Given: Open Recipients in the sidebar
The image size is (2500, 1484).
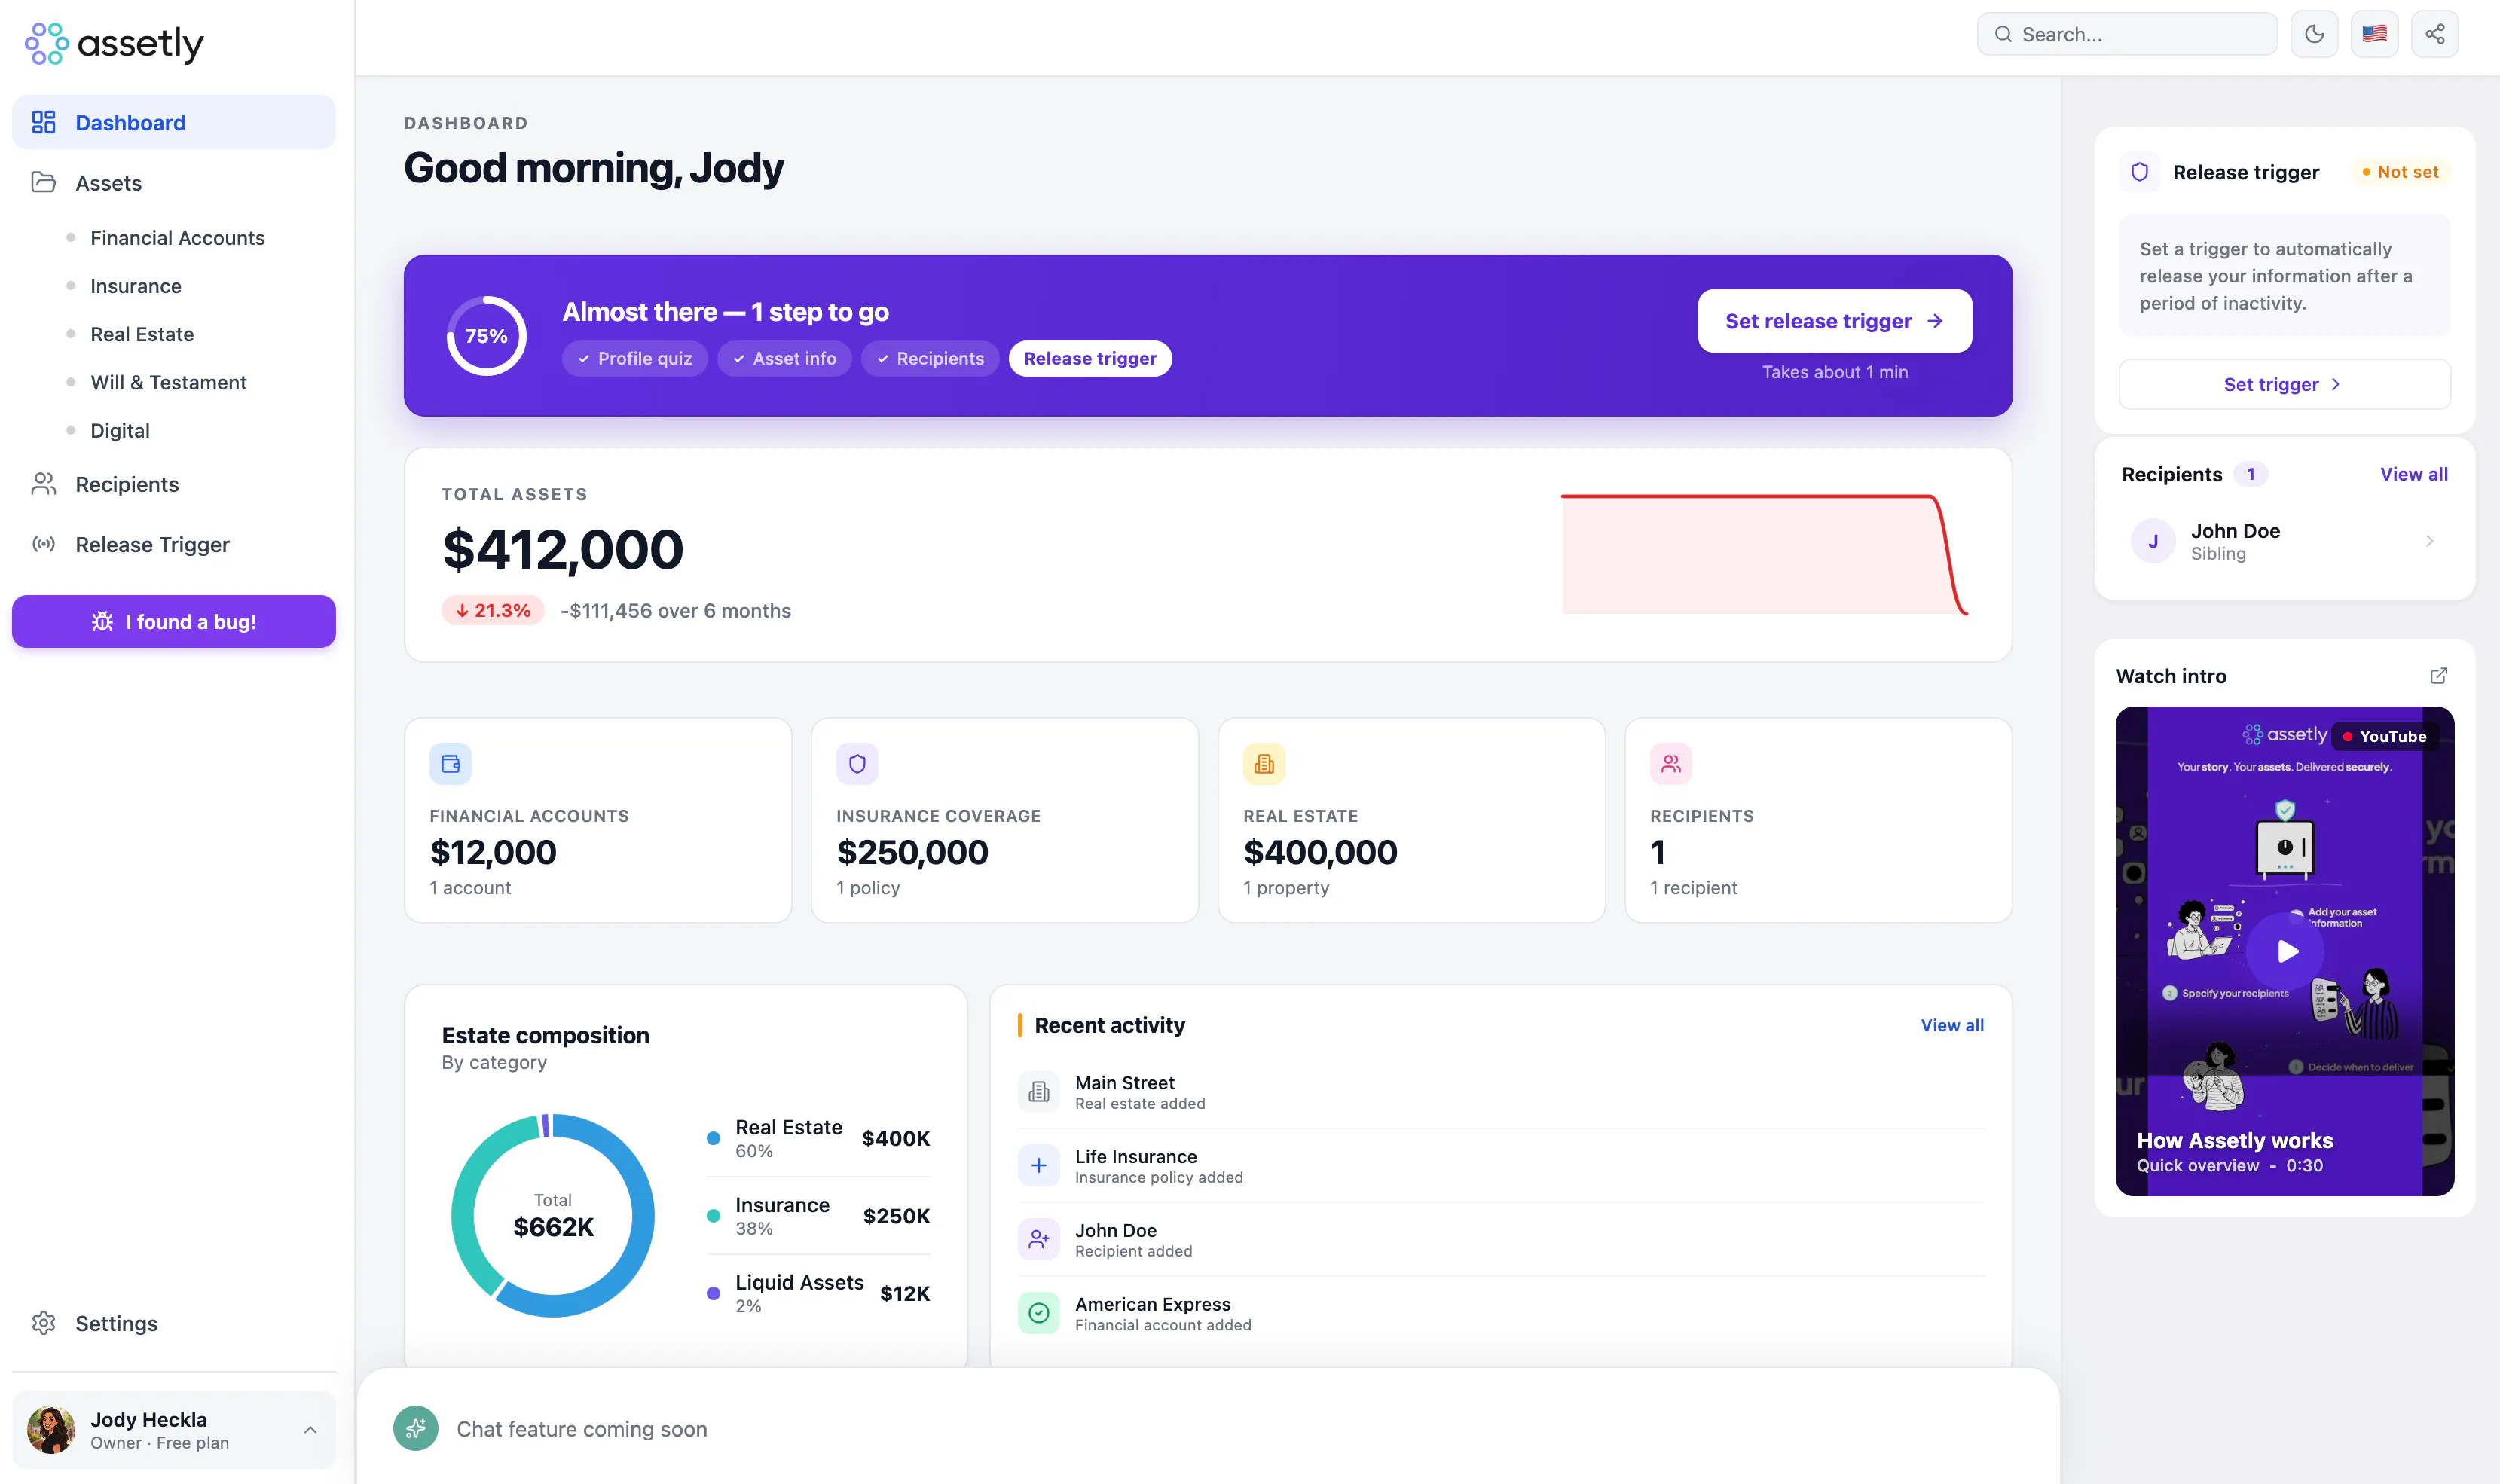Looking at the screenshot, I should tap(174, 484).
